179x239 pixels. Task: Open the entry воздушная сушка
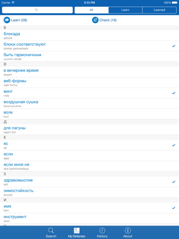tap(89, 104)
